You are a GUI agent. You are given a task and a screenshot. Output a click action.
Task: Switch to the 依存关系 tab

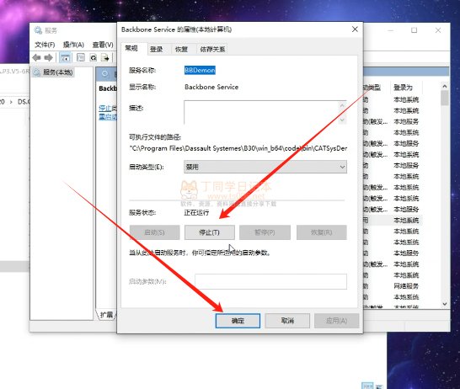(212, 49)
